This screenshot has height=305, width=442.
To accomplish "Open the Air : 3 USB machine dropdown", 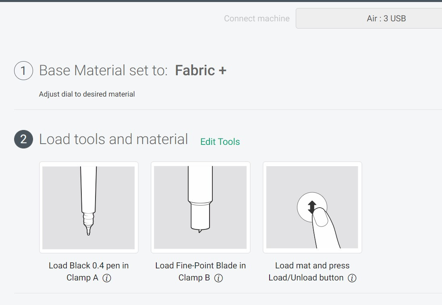I will click(369, 19).
